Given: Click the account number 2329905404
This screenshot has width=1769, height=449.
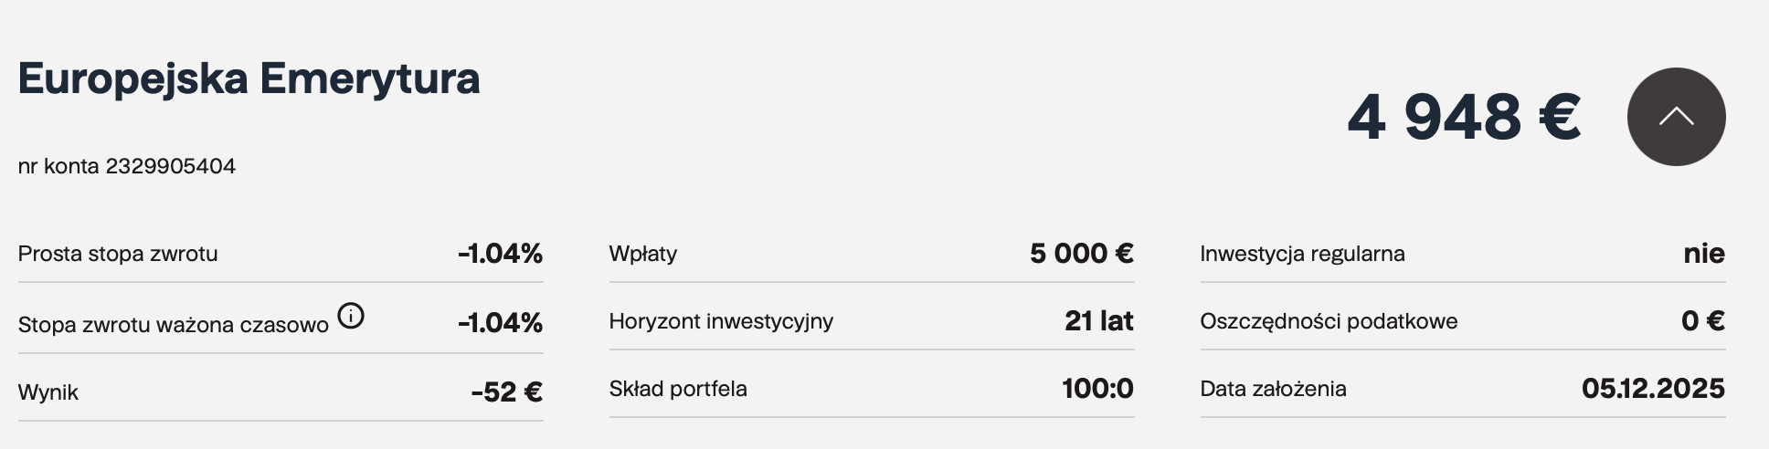Looking at the screenshot, I should click(171, 166).
